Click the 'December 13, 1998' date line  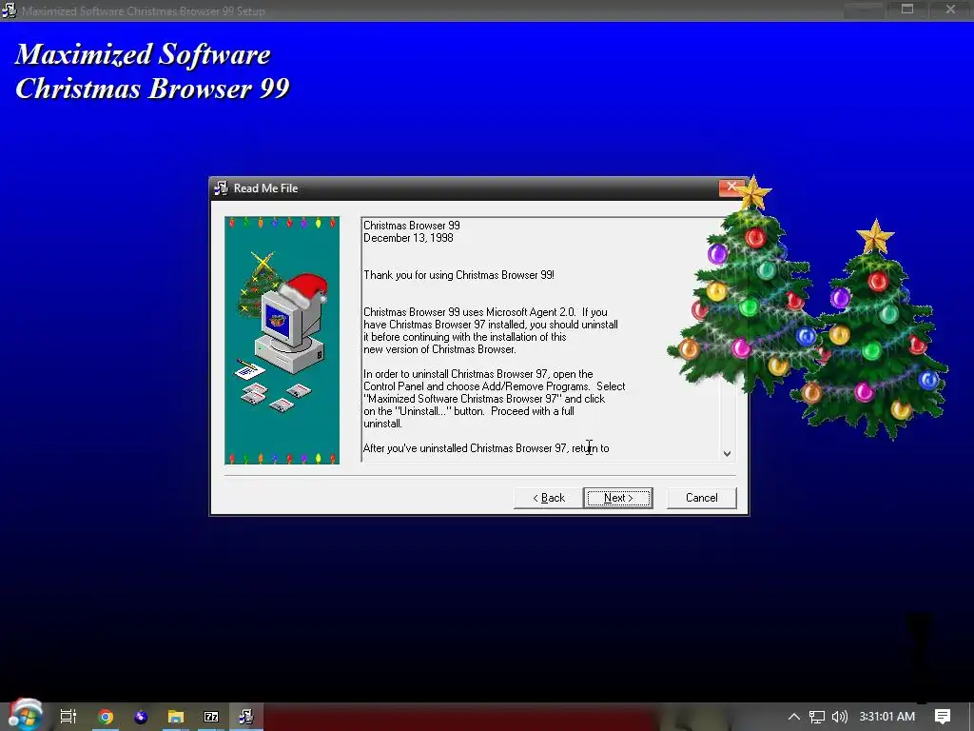point(408,238)
